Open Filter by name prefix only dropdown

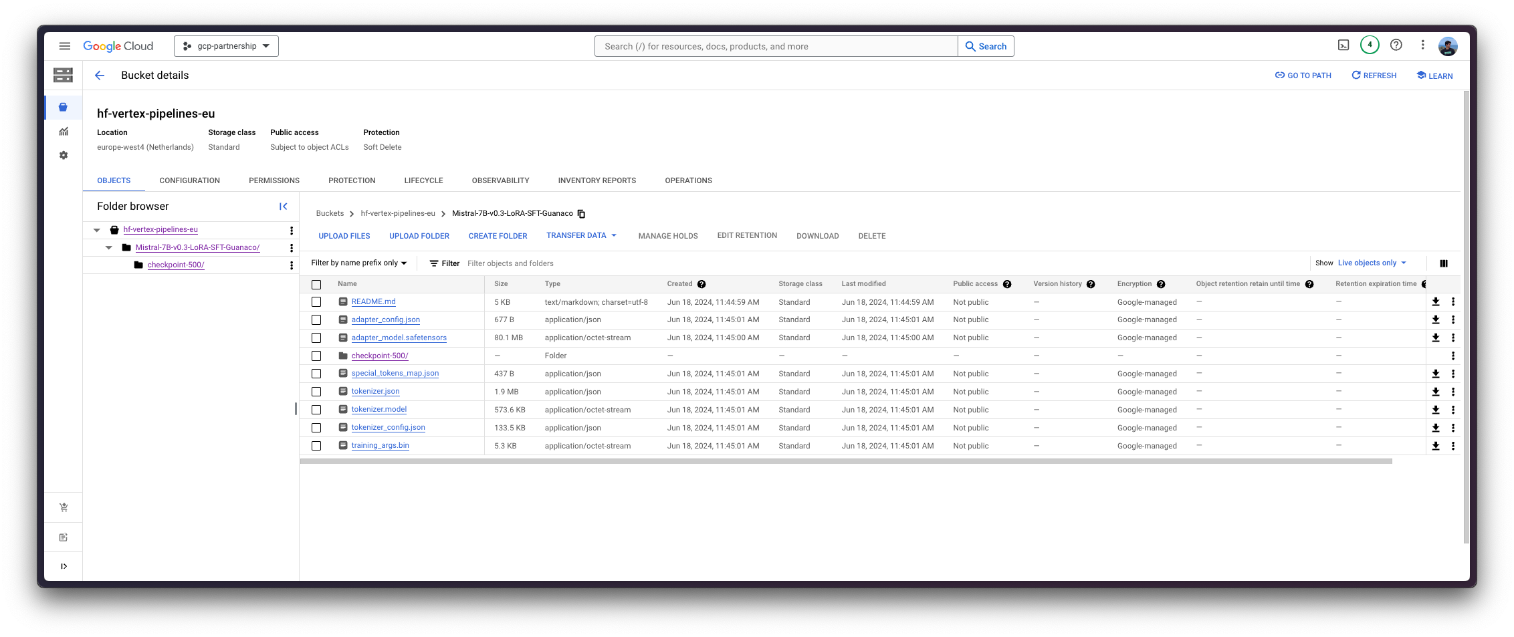tap(359, 263)
